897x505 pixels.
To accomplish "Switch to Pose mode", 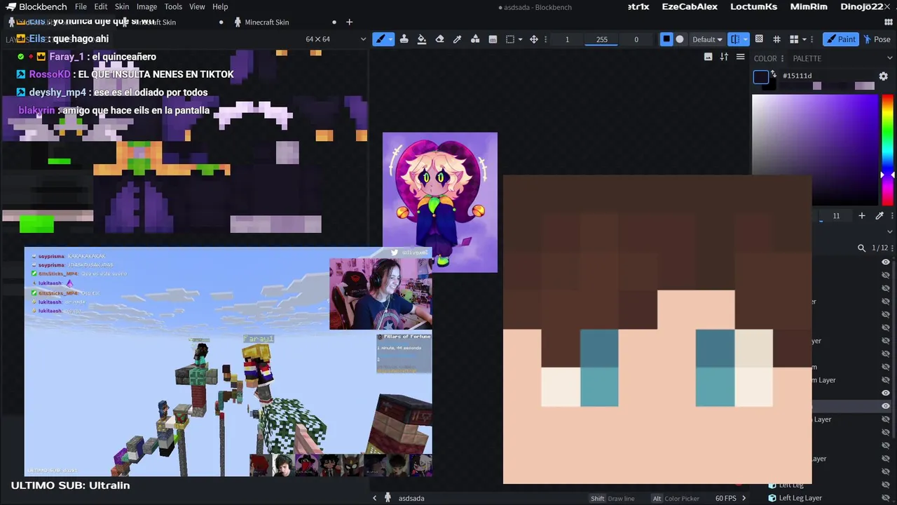I will pyautogui.click(x=877, y=39).
